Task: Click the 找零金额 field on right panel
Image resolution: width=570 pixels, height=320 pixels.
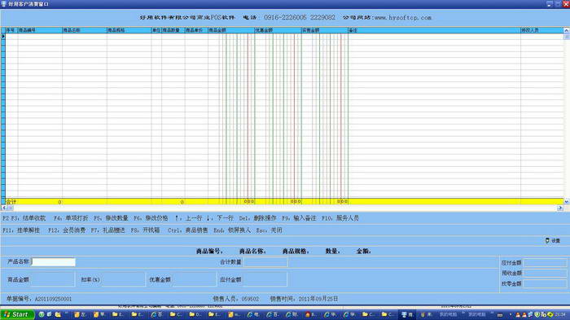Action: (545, 283)
